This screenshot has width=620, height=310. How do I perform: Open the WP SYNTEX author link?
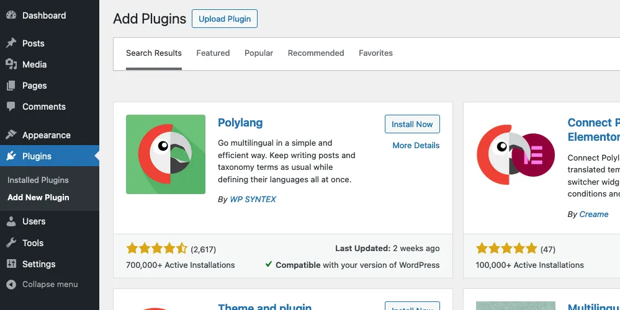(x=253, y=200)
